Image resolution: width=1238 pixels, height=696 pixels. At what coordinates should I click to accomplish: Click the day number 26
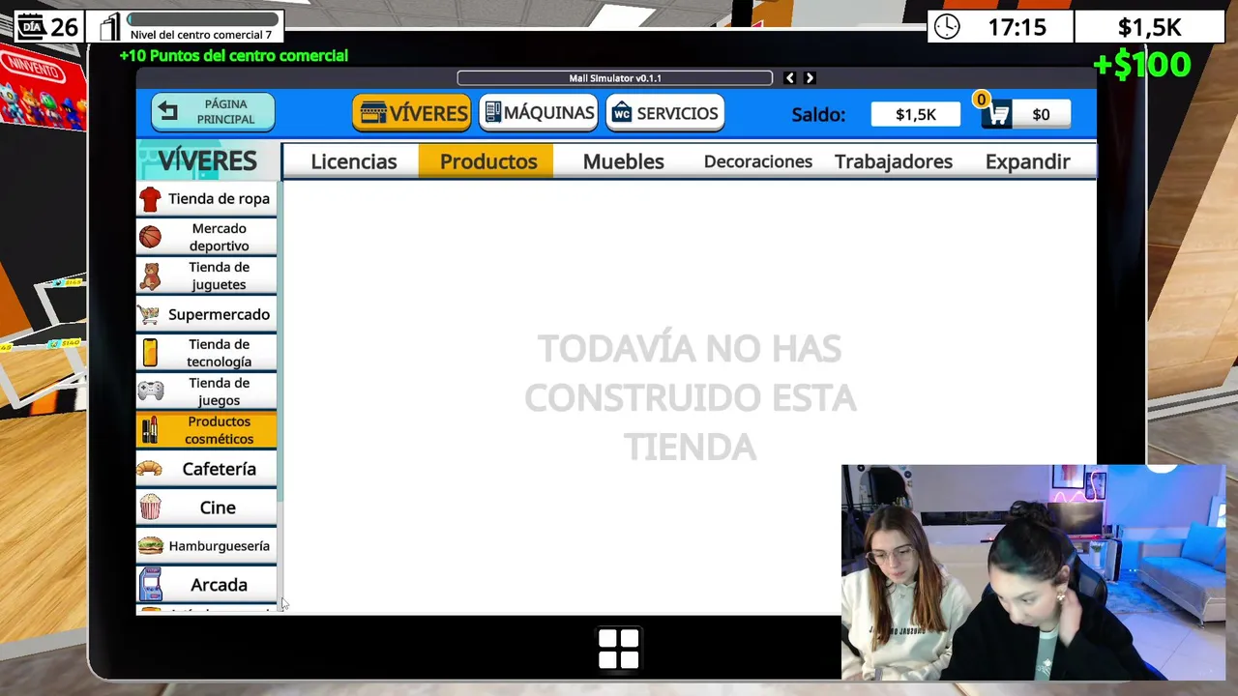[x=64, y=27]
